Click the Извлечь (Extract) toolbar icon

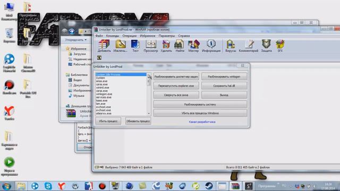(121, 46)
